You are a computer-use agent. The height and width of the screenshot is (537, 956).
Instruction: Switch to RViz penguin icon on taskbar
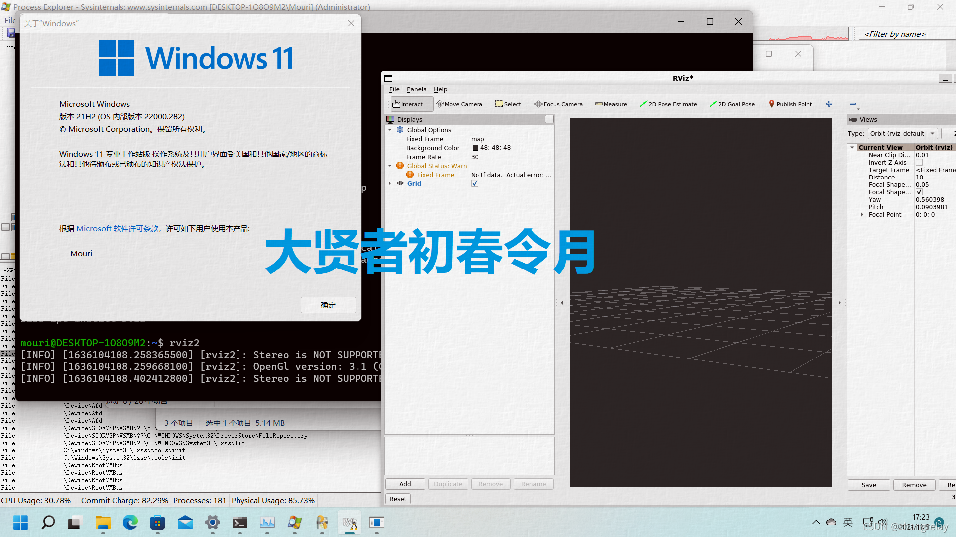[350, 522]
